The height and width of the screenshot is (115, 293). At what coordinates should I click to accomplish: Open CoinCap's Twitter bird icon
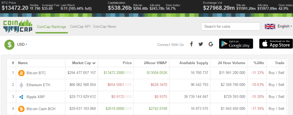point(201,44)
